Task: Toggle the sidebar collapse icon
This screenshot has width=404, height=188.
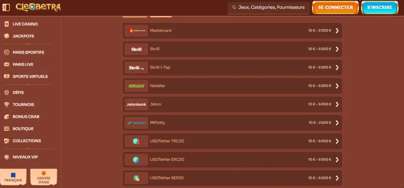Action: pyautogui.click(x=6, y=7)
